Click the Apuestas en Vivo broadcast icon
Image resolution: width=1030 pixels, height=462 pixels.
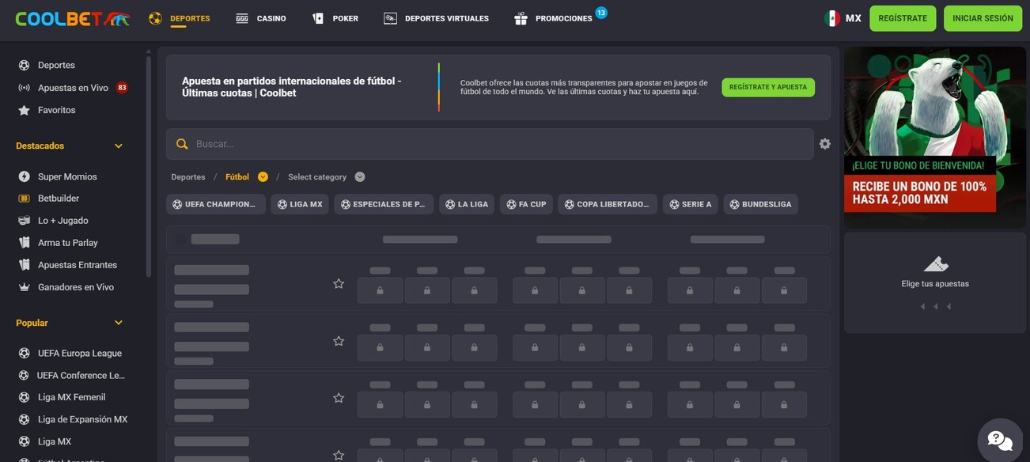click(x=25, y=88)
